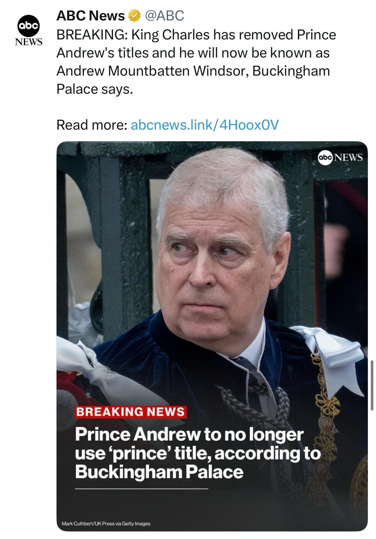Open the ABC News profile avatar
The image size is (376, 539).
point(28,26)
